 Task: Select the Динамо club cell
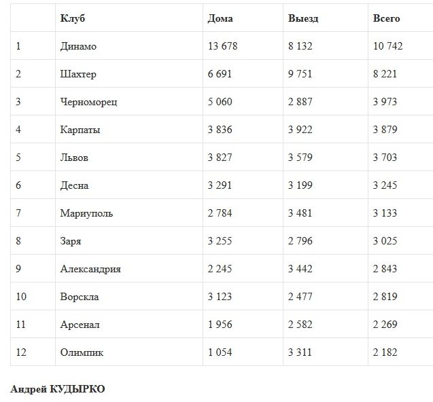click(78, 46)
